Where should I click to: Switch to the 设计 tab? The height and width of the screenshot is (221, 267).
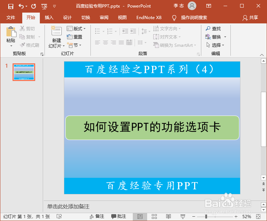coord(67,17)
